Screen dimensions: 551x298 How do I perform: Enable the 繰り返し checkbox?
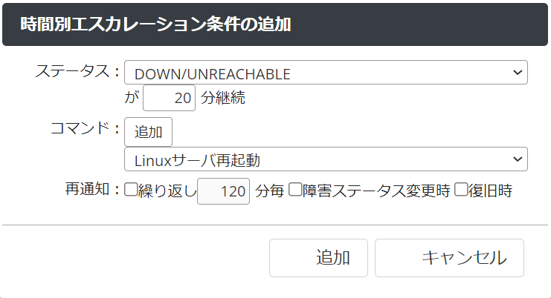131,191
